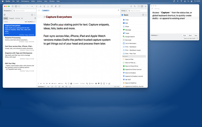Click Add tag field in Capture window
This screenshot has height=127, width=202.
157,9
